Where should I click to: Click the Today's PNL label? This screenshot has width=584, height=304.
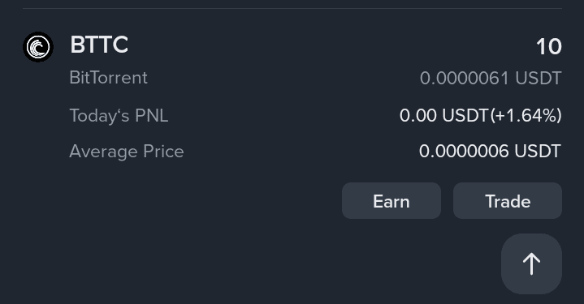(119, 115)
